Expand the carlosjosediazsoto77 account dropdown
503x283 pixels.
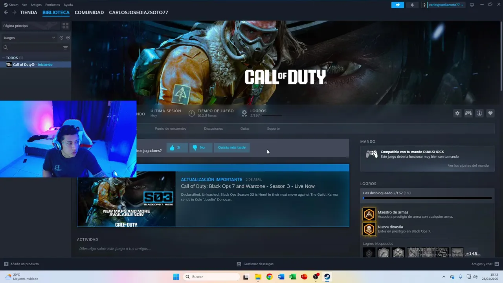point(446,5)
